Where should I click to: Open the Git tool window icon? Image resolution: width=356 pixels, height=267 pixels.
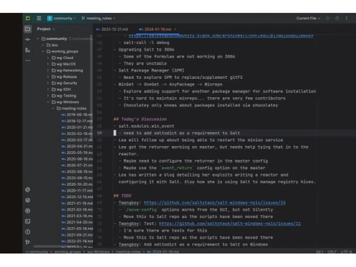(x=28, y=242)
